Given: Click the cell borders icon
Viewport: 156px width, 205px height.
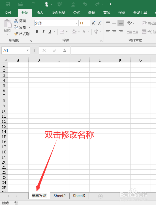Looking at the screenshot, I should click(62, 32).
